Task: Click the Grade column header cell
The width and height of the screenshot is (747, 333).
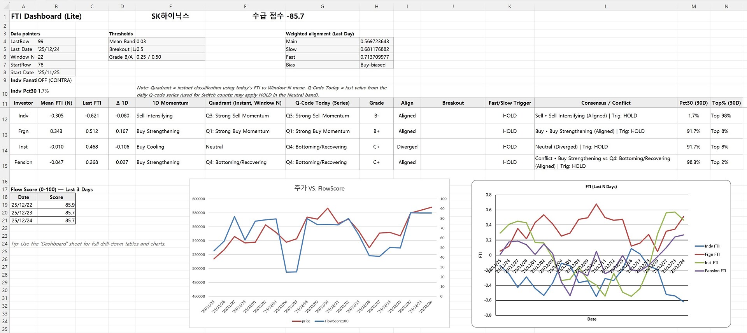Action: [x=376, y=103]
